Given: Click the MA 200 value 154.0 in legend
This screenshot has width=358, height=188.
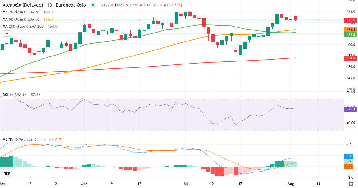Looking at the screenshot, I should 53,27.
